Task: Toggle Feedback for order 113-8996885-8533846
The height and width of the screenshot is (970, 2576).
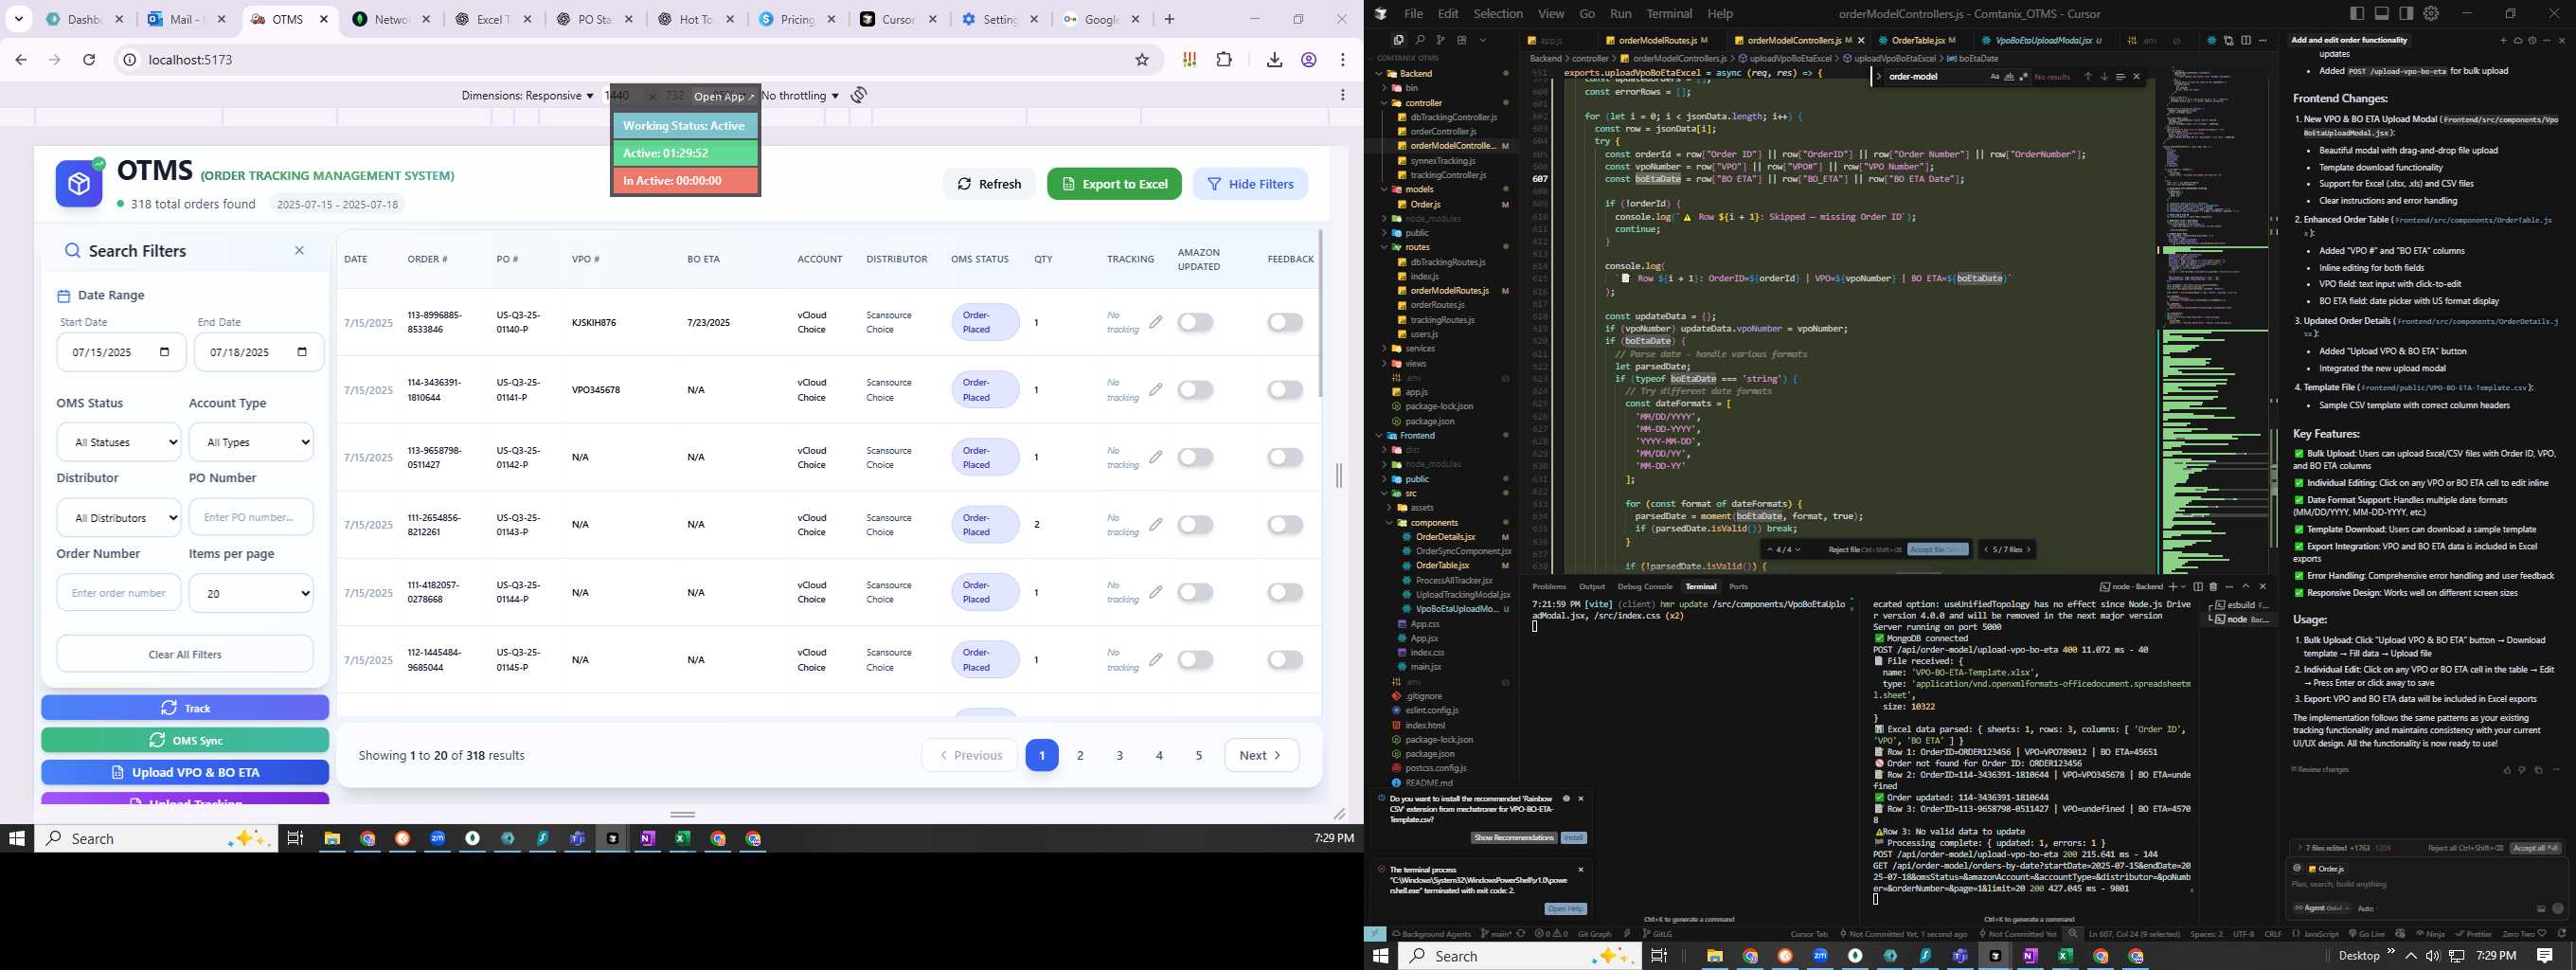Action: 1285,322
